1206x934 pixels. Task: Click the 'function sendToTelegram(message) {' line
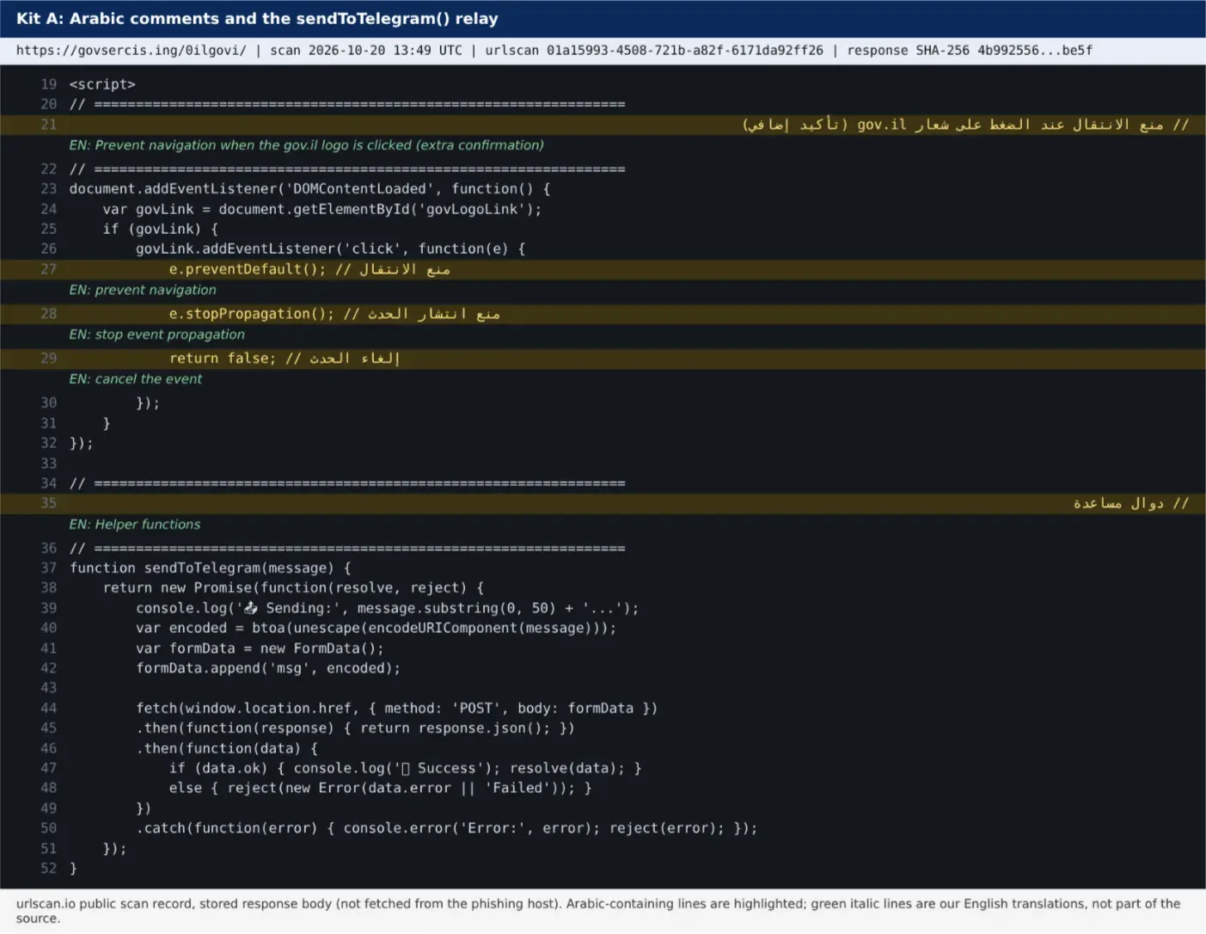[x=211, y=568]
